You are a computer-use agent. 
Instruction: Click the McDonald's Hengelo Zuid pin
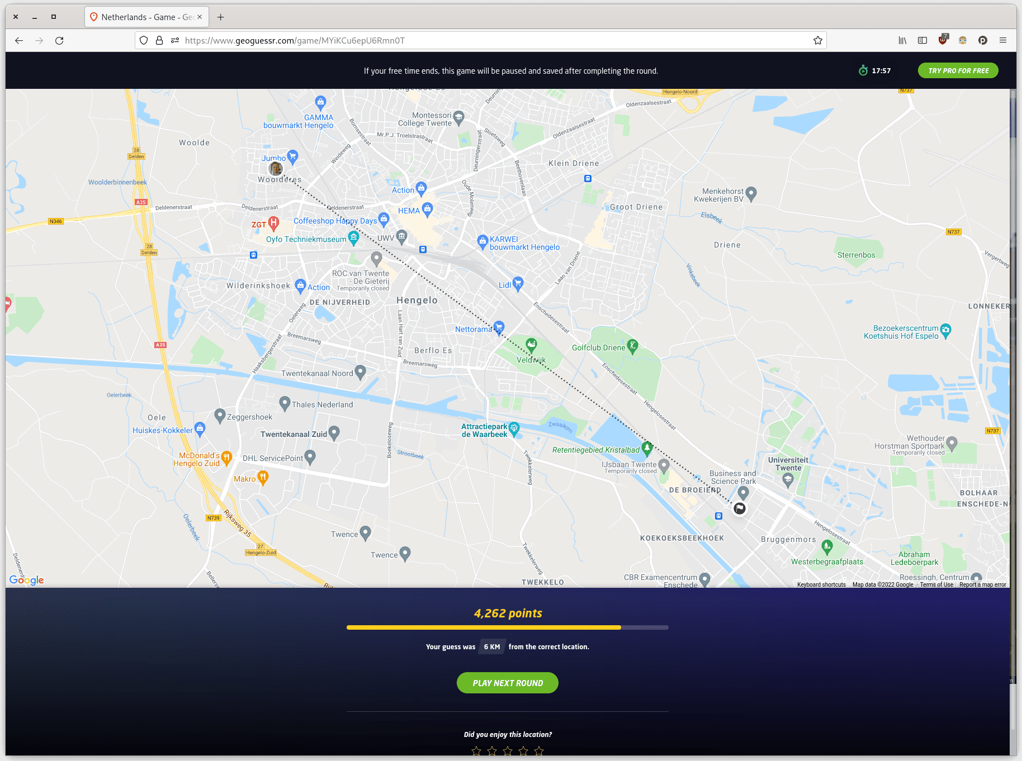coord(226,458)
